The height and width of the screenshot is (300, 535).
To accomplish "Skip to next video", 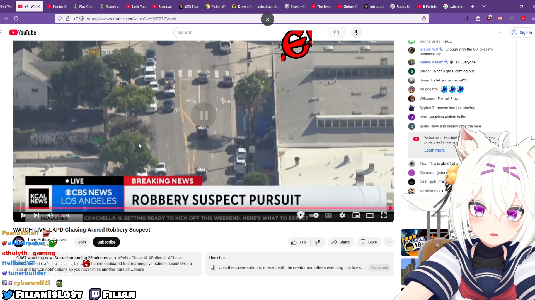I will (x=37, y=215).
